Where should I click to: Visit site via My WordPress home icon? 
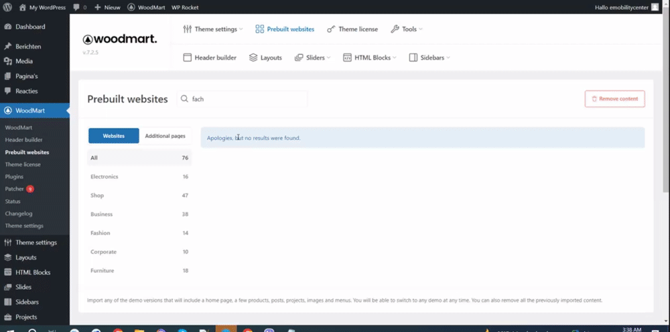tap(23, 7)
